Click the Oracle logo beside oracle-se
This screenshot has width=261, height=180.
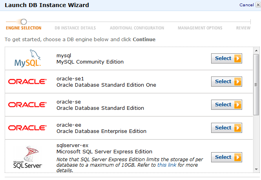27,105
